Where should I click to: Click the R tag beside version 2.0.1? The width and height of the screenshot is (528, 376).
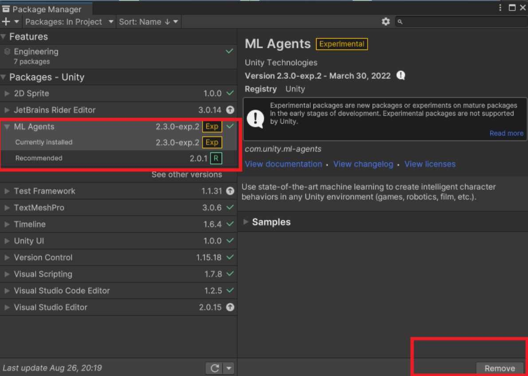[216, 158]
